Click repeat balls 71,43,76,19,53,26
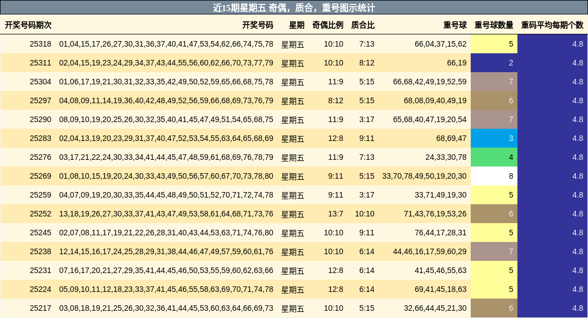This screenshot has height=318, width=588. pyautogui.click(x=435, y=214)
